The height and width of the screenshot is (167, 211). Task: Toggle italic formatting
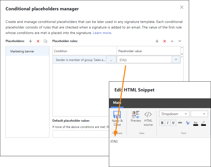tap(168, 123)
